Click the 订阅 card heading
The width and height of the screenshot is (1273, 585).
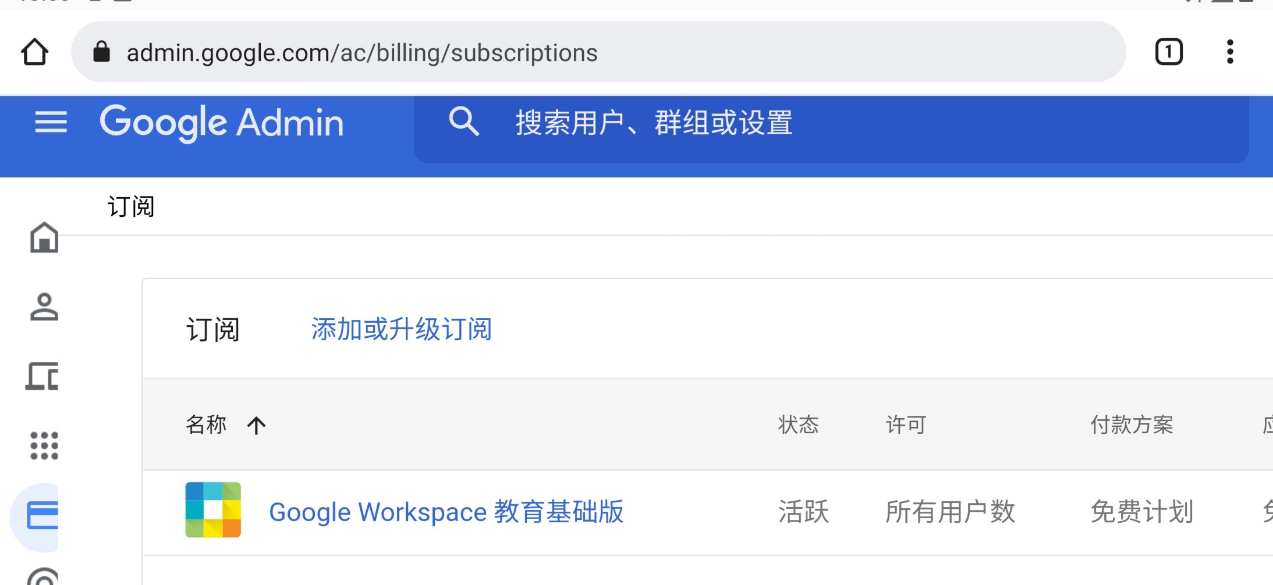[213, 330]
